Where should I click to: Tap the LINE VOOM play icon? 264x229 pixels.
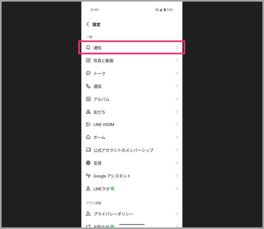(x=88, y=124)
